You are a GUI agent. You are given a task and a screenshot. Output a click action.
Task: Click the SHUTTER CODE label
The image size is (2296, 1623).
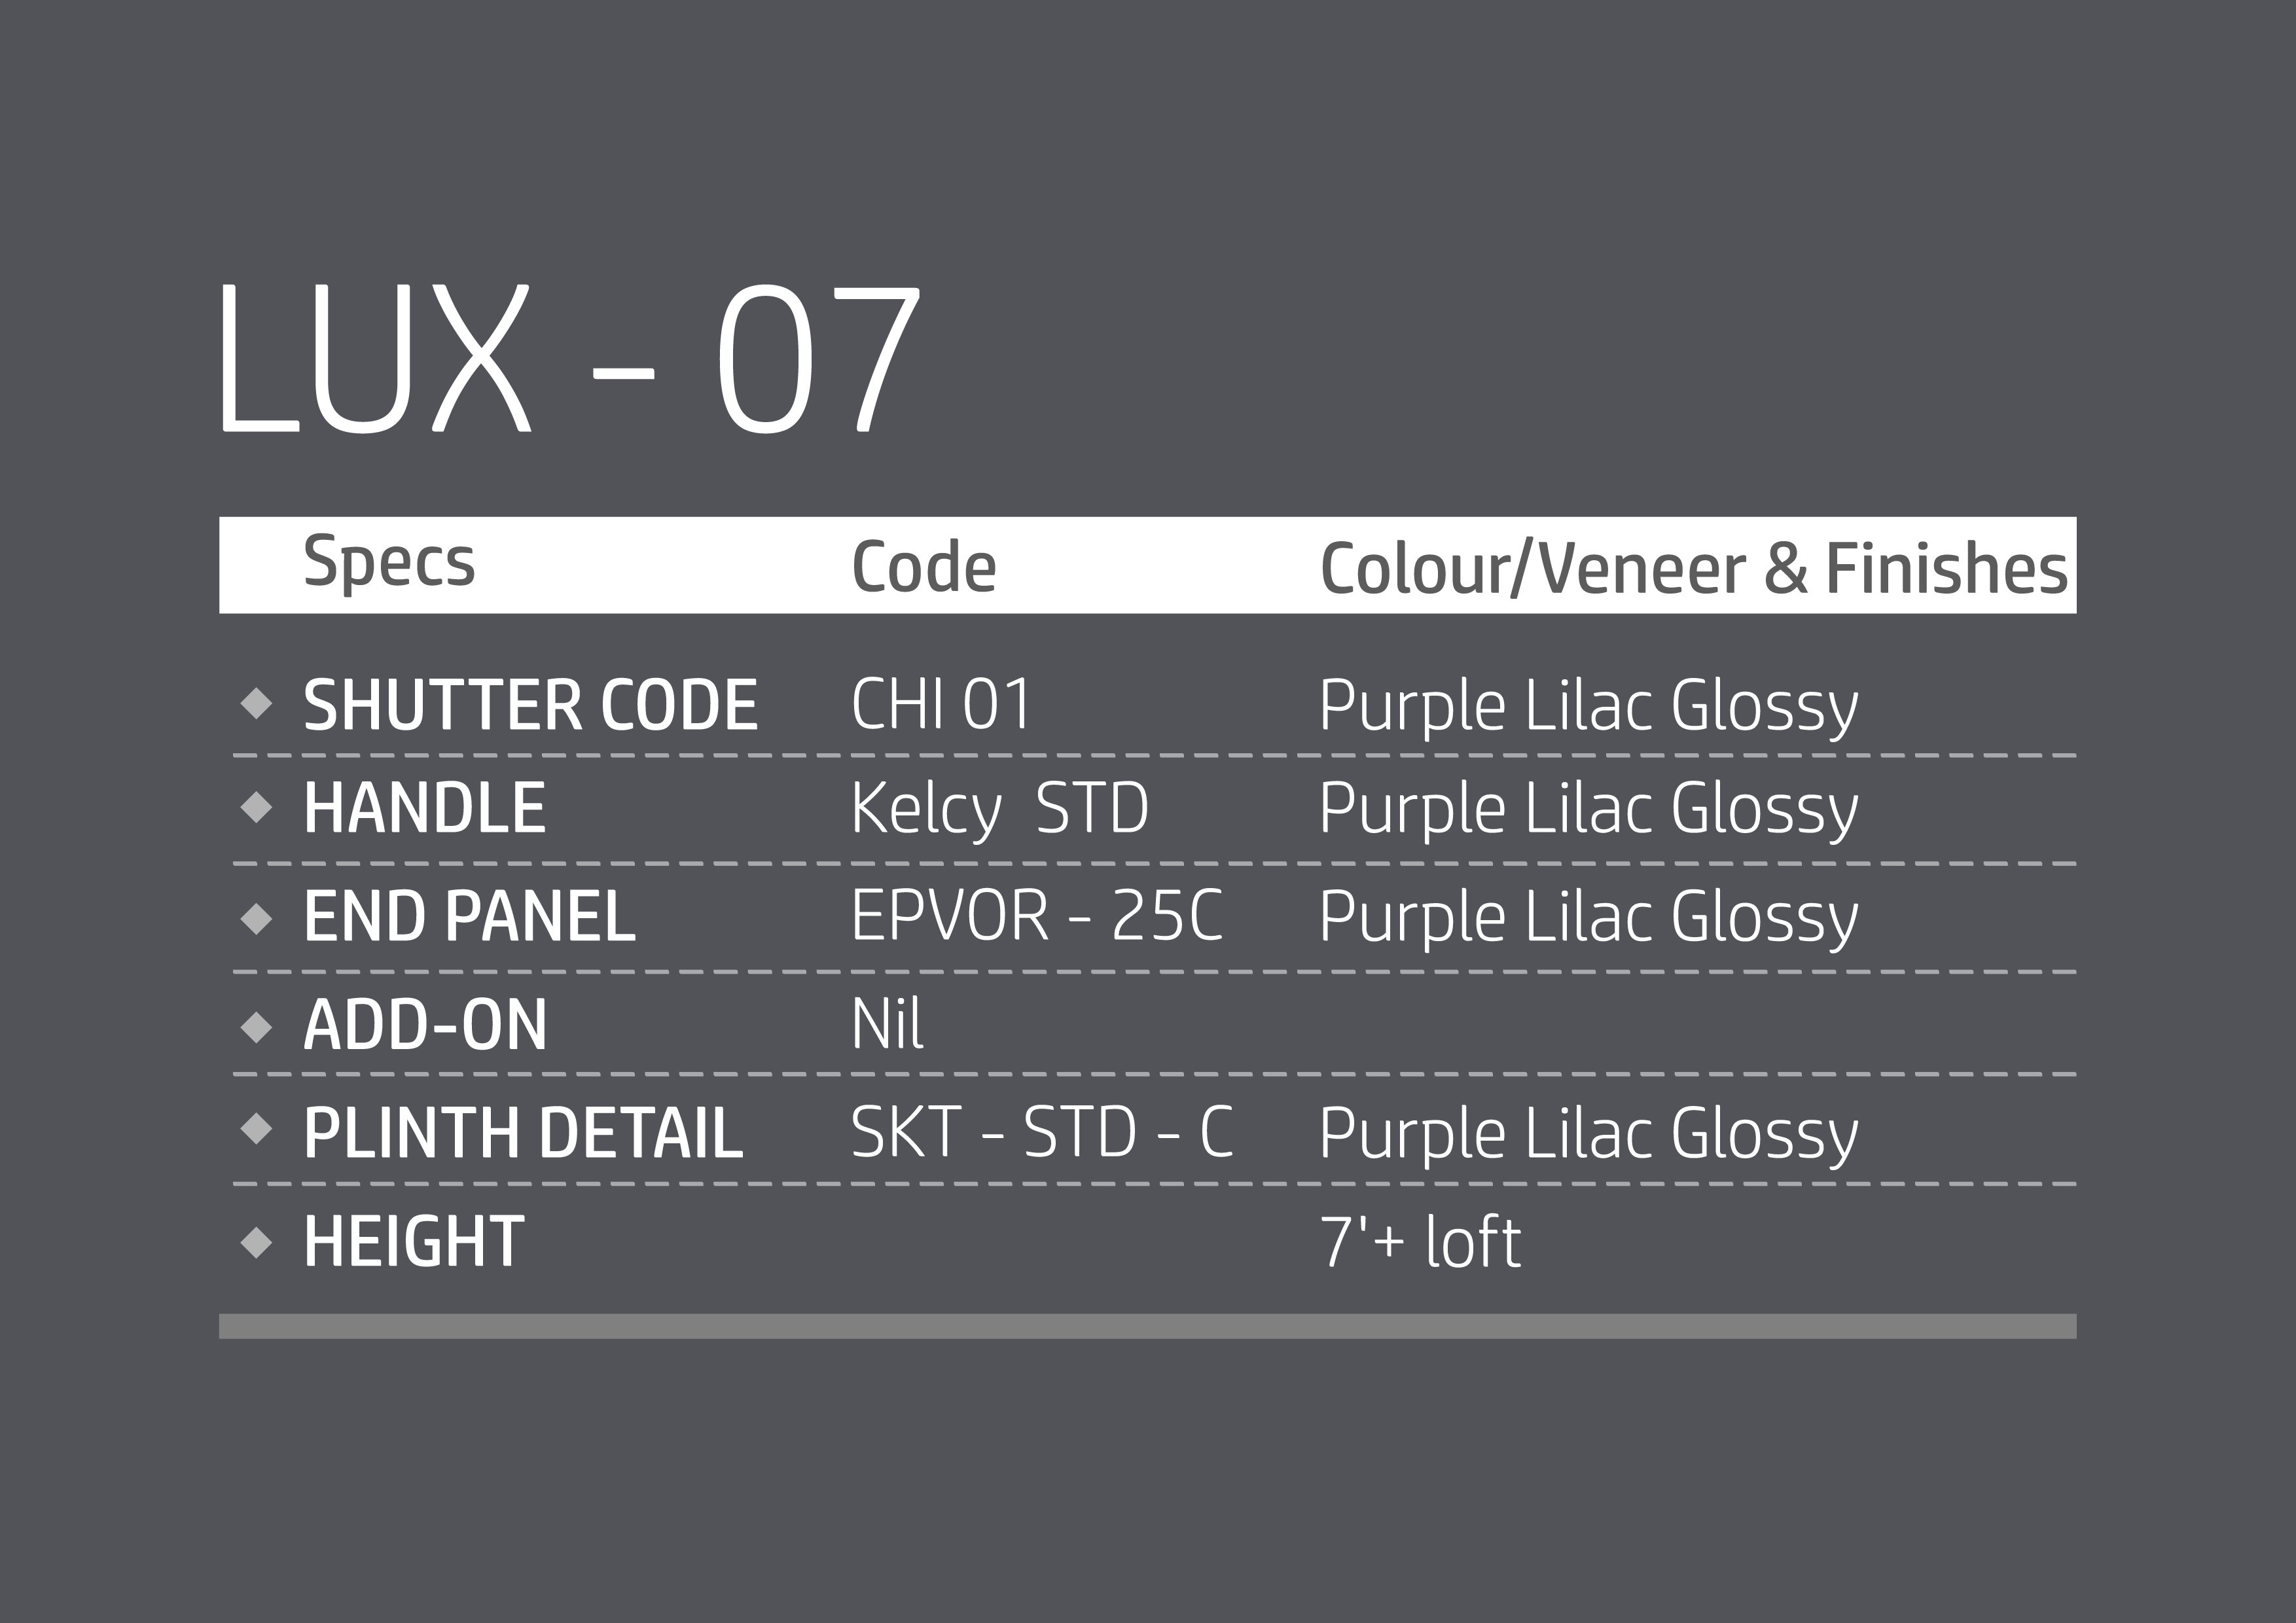tap(530, 705)
